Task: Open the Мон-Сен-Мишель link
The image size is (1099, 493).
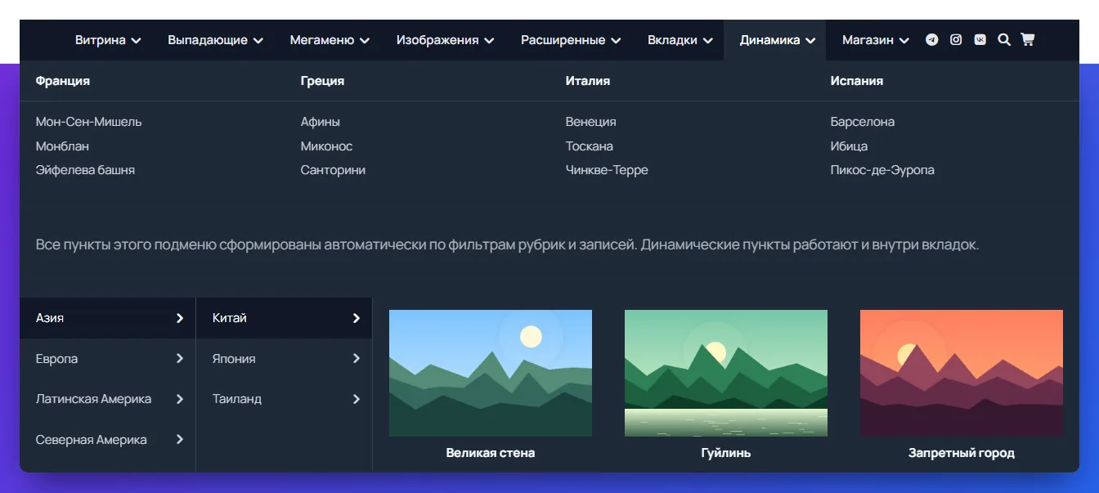Action: (89, 122)
